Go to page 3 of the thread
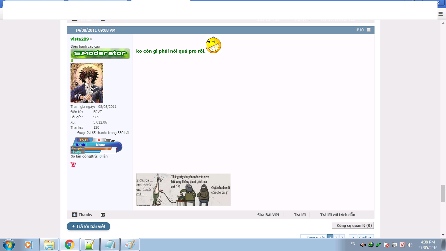Screen dimensions: 446x251 [342, 238]
